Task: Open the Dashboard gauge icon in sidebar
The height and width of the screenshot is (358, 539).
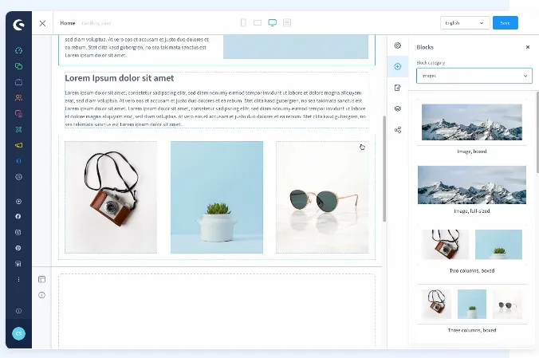Action: (18, 50)
